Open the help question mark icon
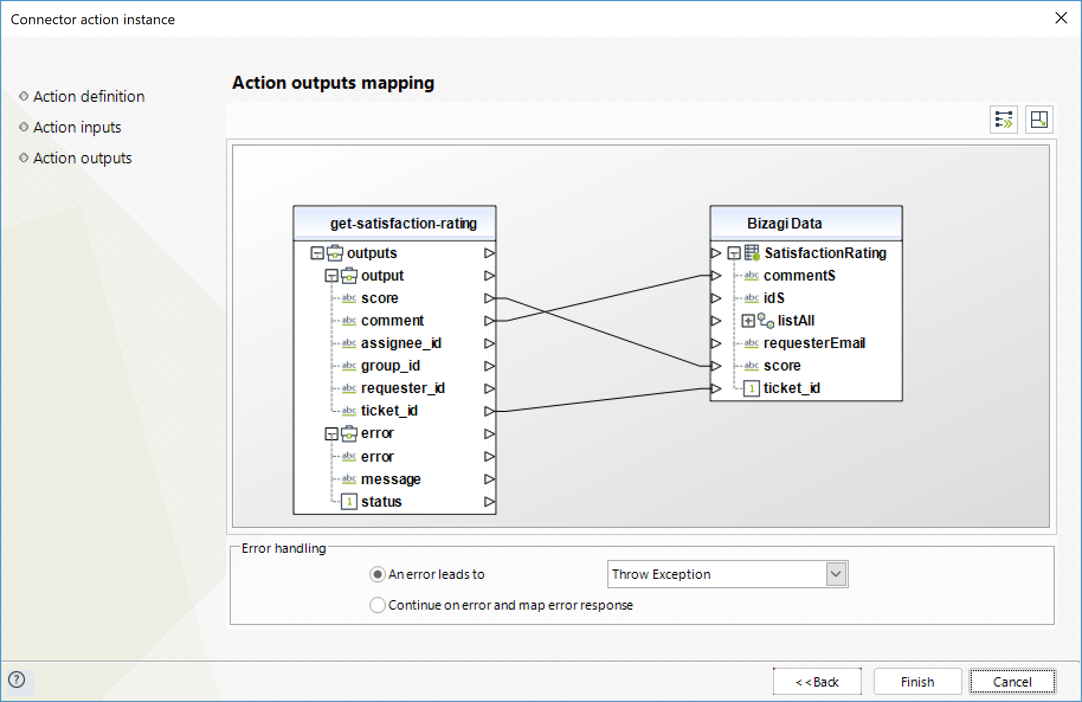 click(x=17, y=680)
